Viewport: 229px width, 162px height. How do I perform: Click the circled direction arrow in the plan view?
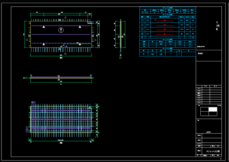click(61, 30)
